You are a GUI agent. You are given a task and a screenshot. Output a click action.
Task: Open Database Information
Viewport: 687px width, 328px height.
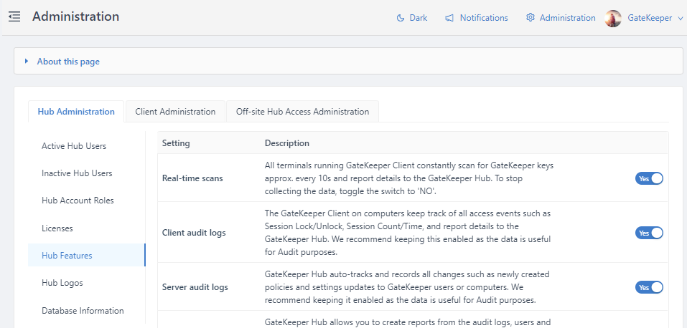pos(83,311)
